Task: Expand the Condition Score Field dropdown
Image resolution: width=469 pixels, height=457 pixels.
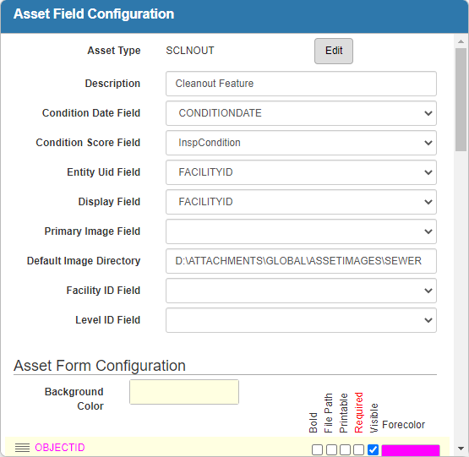Action: point(301,143)
